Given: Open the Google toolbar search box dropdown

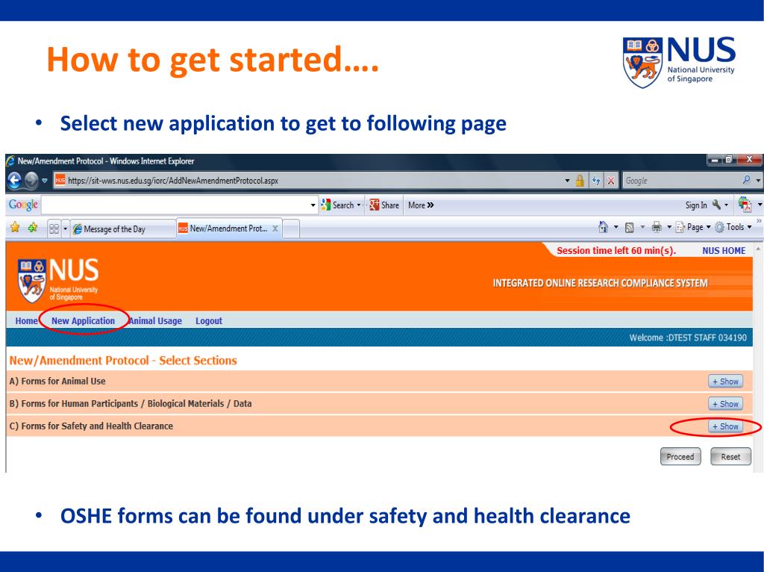Looking at the screenshot, I should pos(313,205).
